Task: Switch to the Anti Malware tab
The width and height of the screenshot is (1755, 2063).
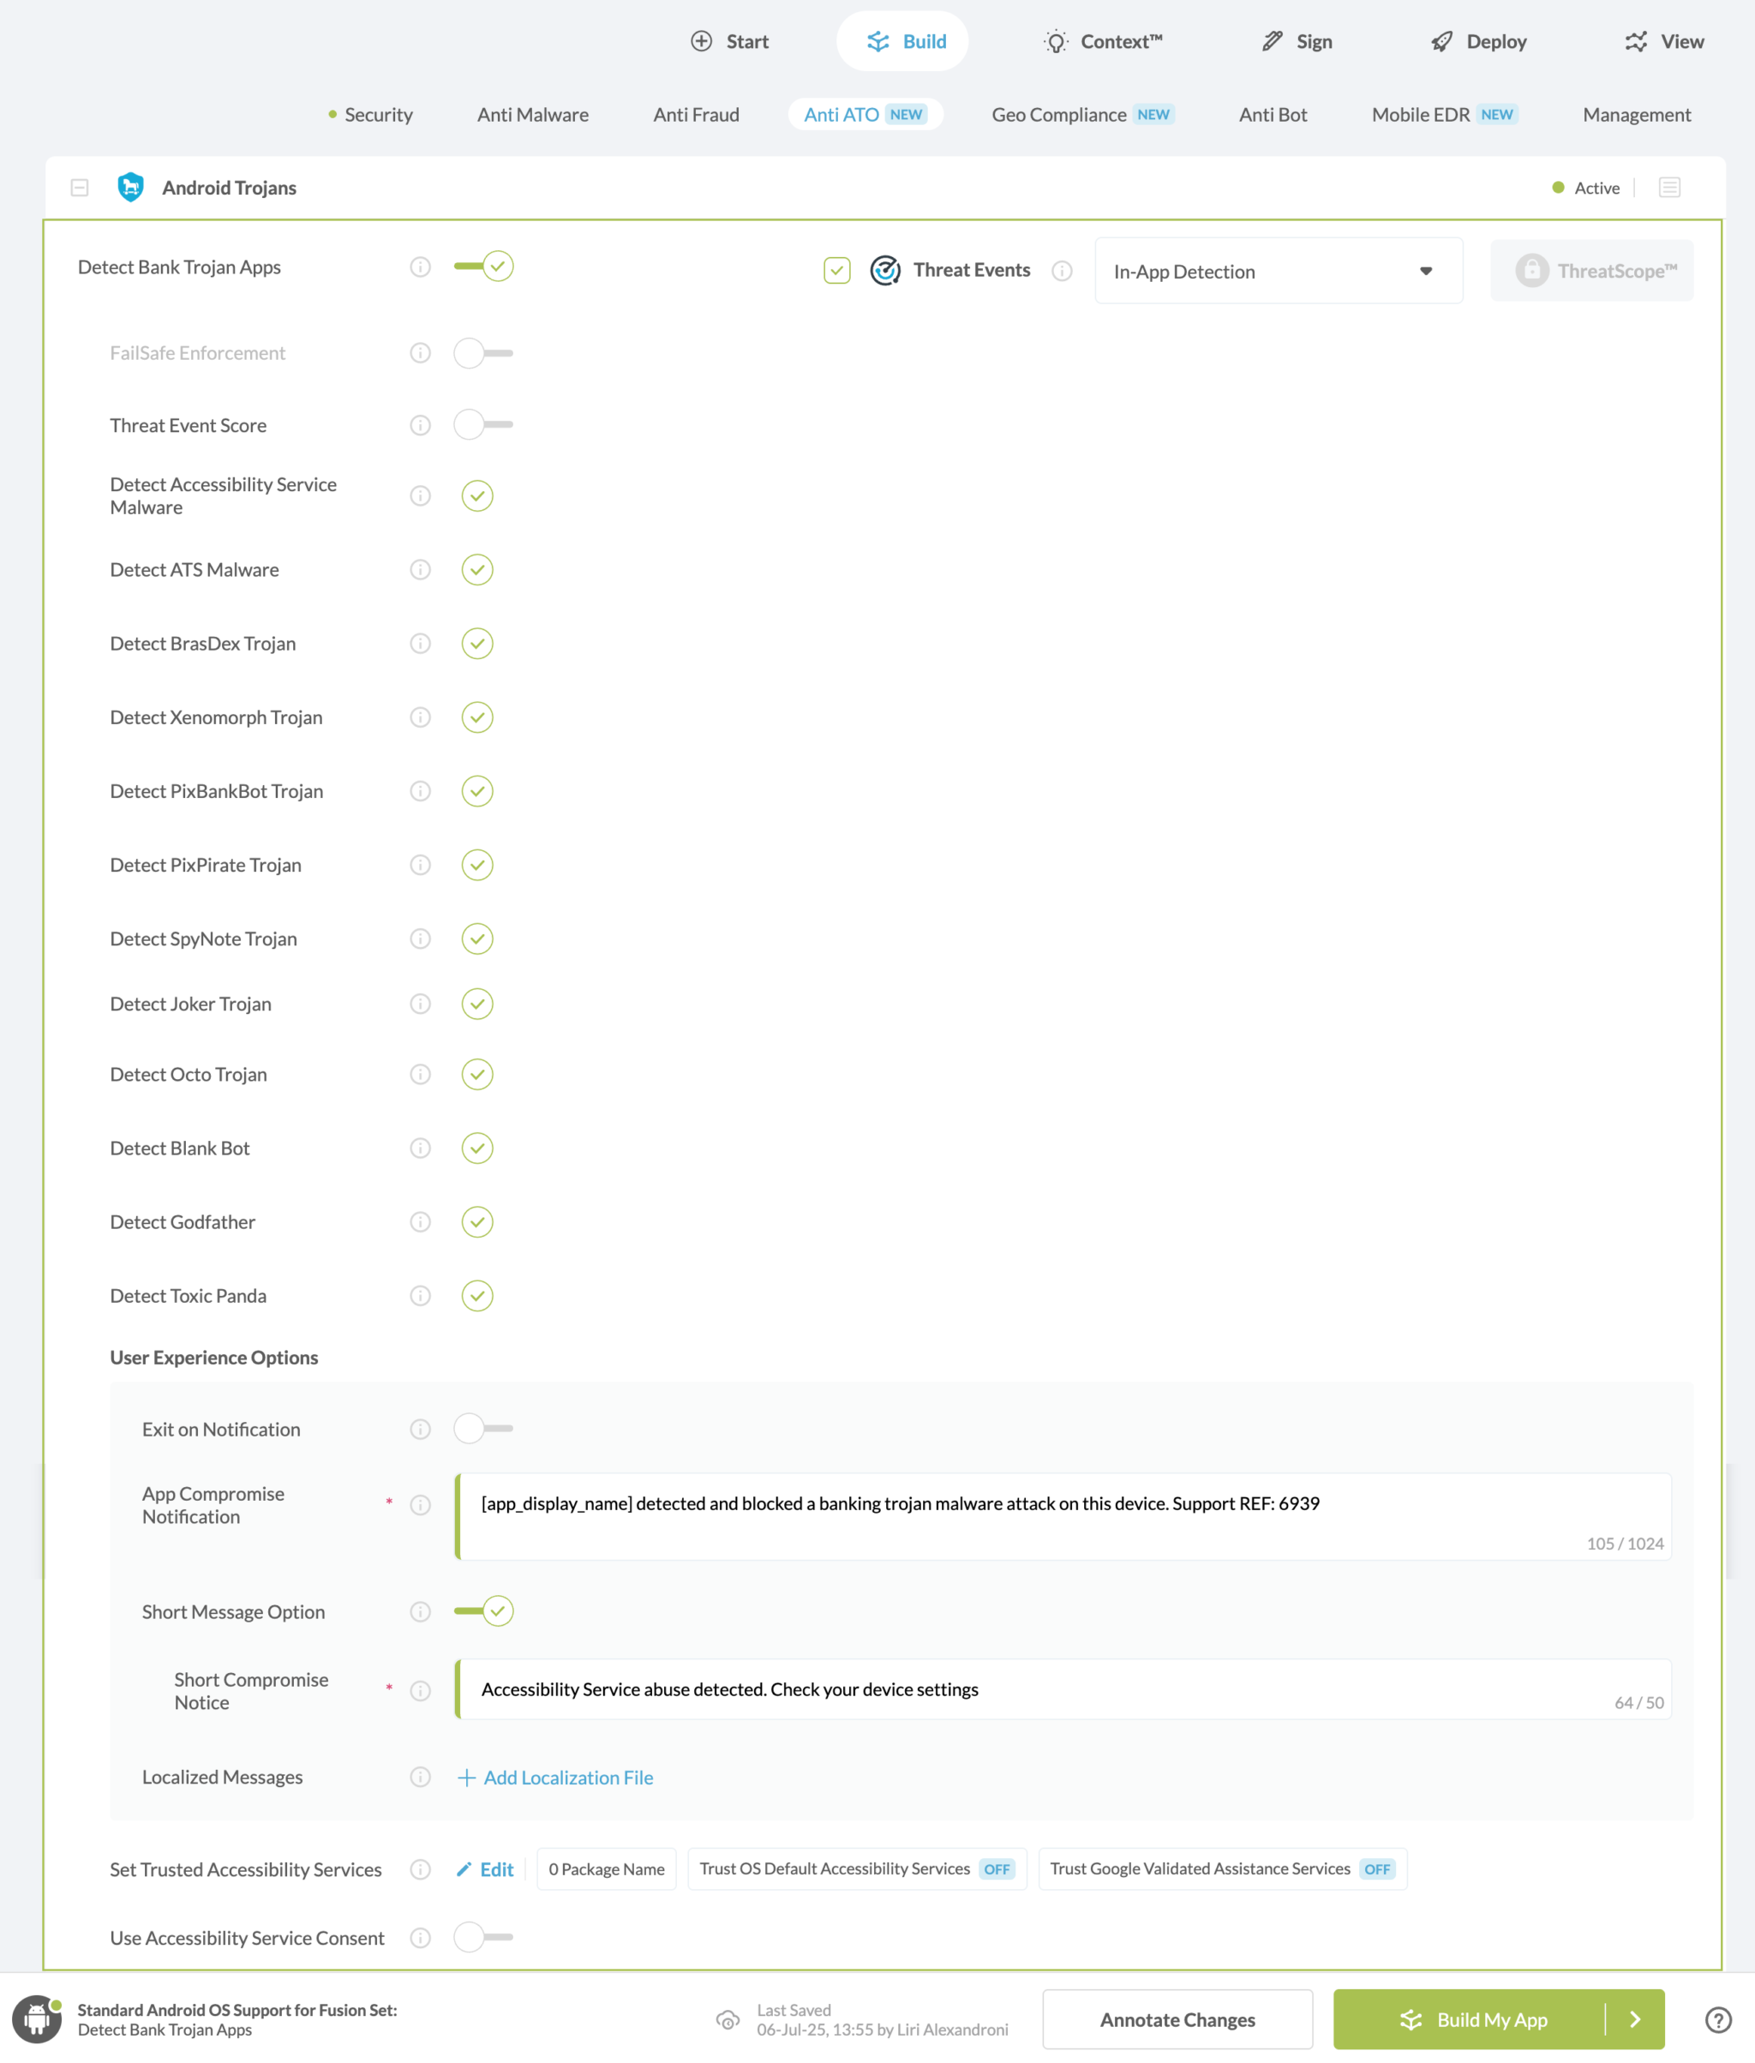Action: coord(532,115)
